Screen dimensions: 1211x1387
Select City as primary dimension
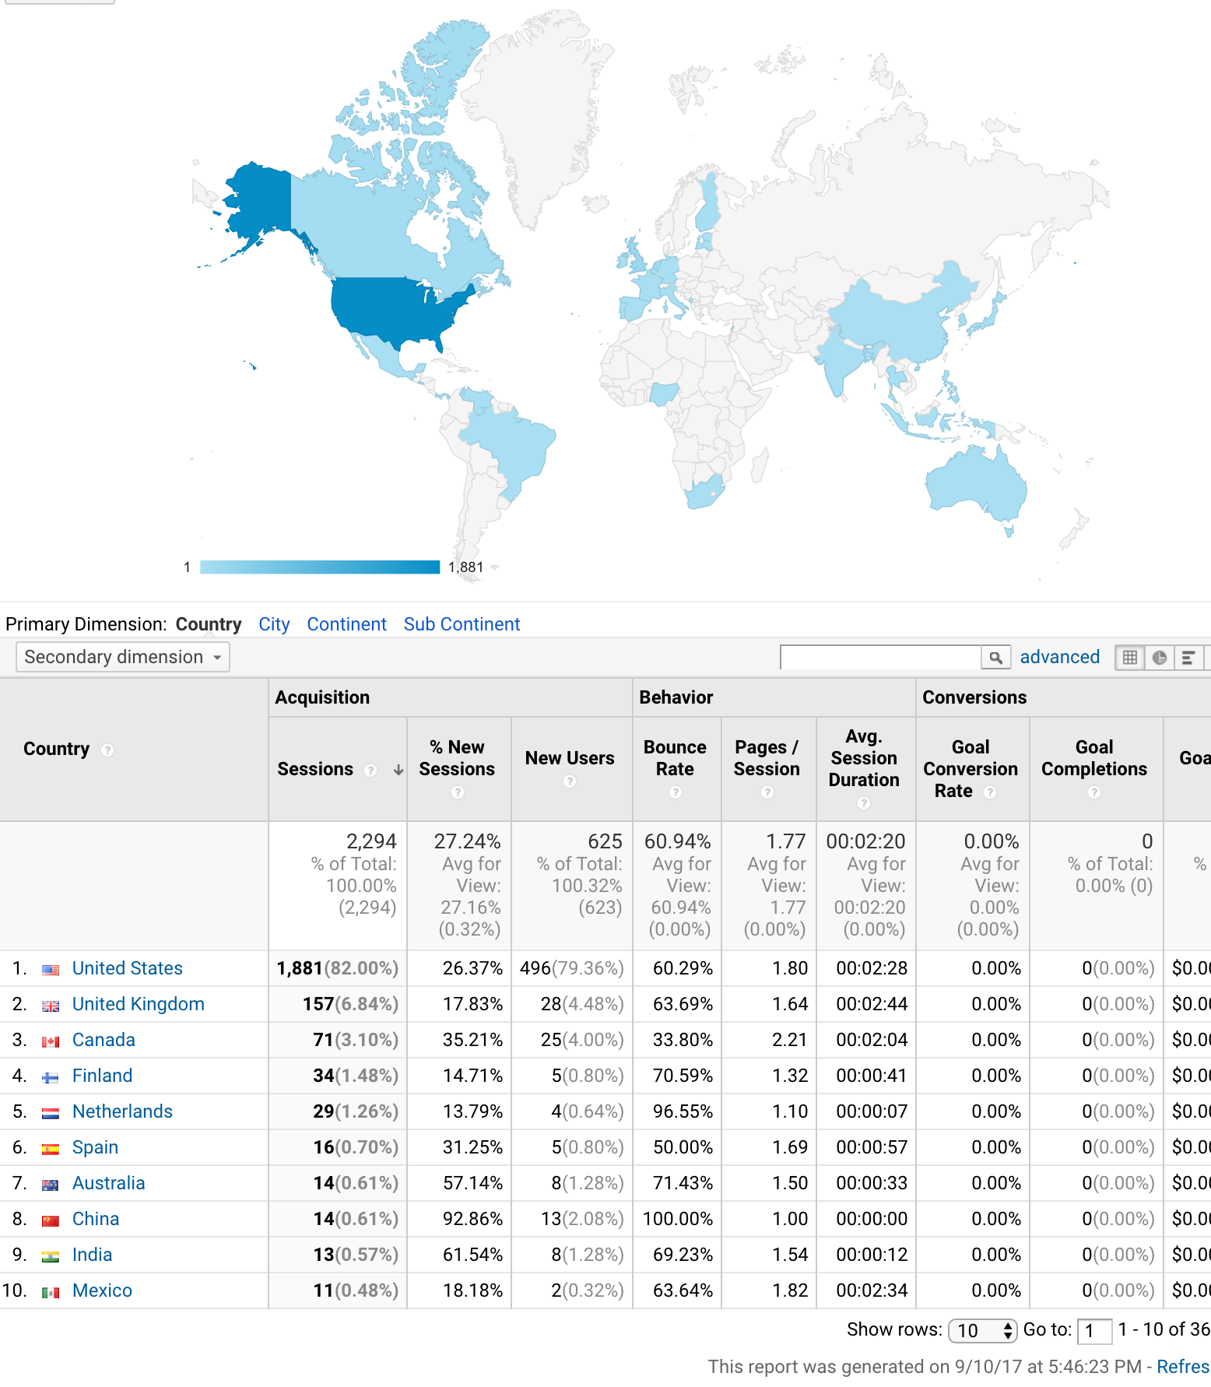pyautogui.click(x=274, y=624)
